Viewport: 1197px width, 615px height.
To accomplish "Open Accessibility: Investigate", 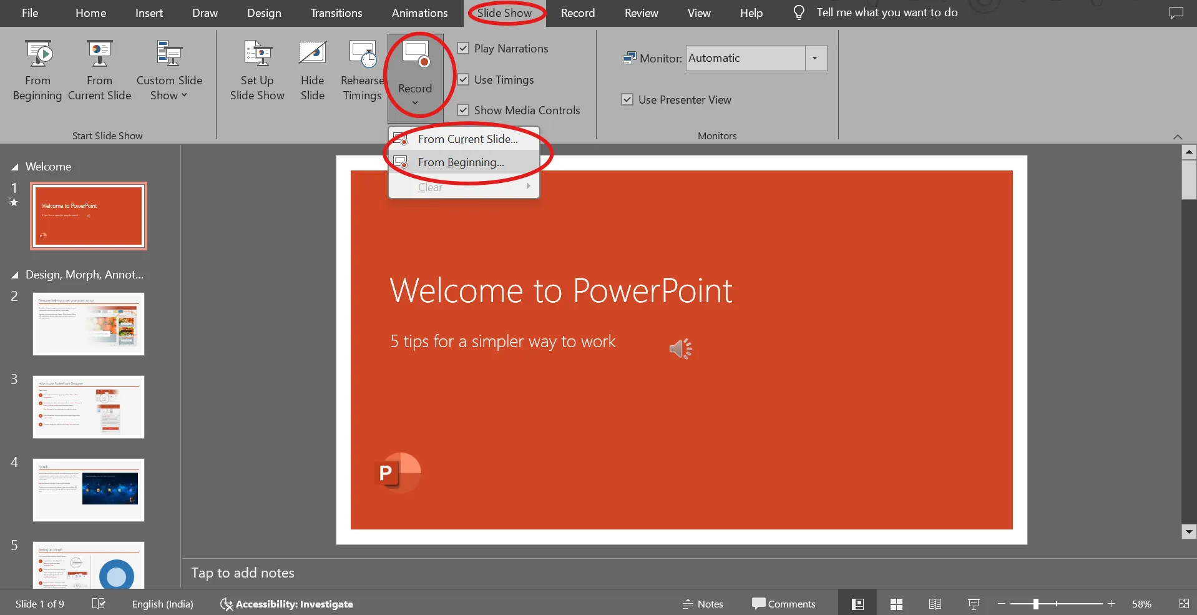I will tap(286, 604).
